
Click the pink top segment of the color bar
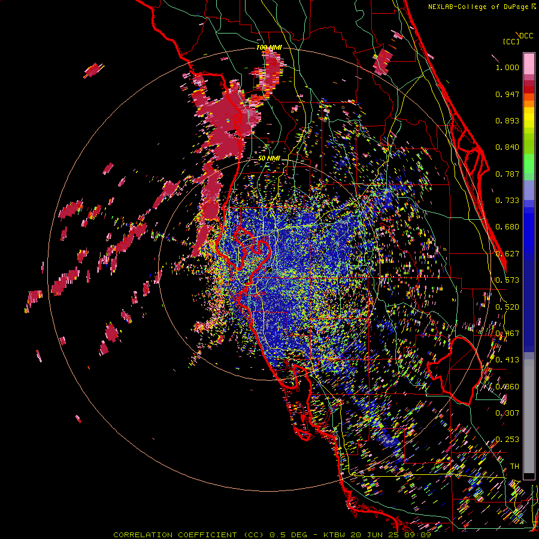tap(529, 63)
